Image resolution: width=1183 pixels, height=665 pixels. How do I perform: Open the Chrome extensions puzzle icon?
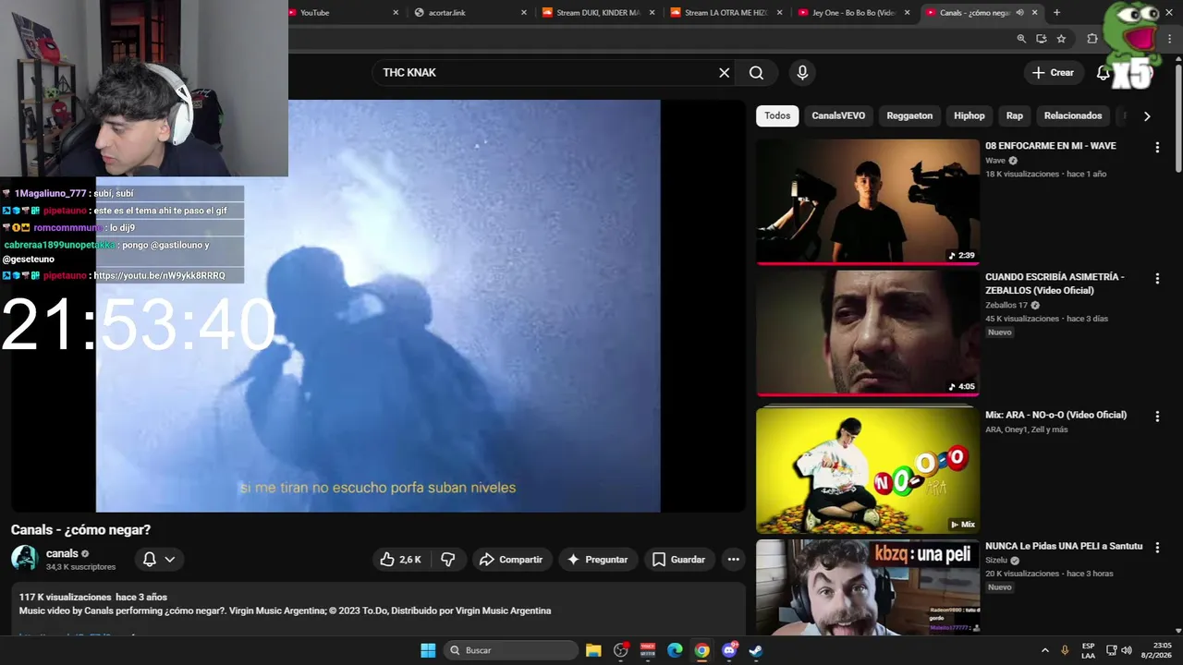pos(1092,39)
